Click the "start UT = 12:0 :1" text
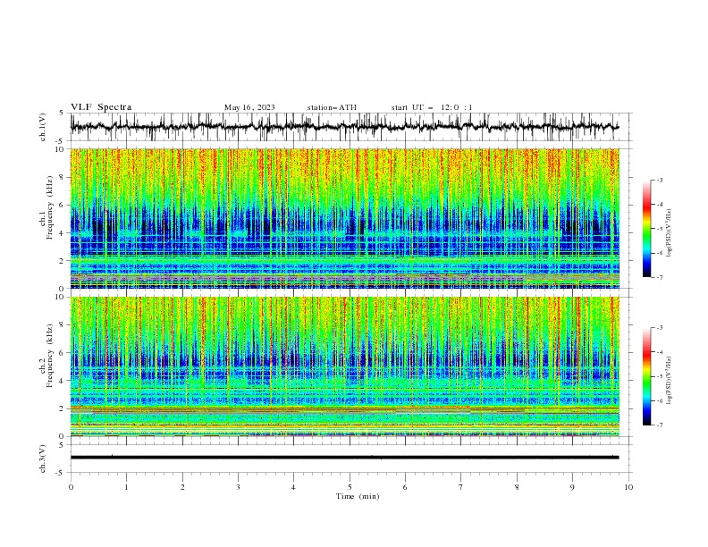 coord(432,107)
